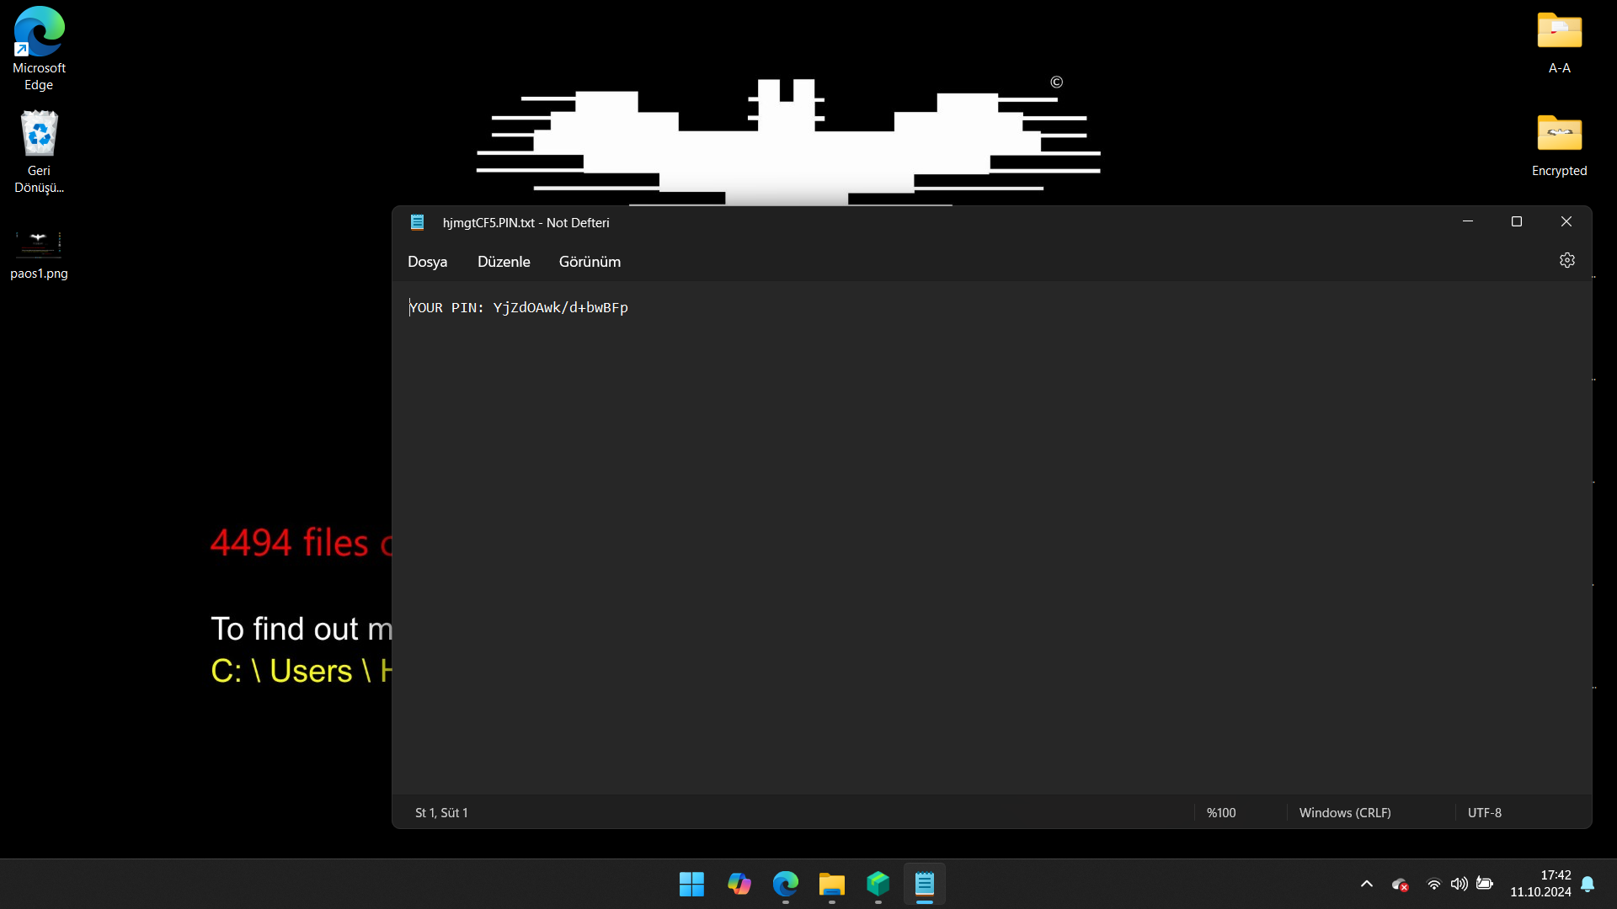Open the Dosya menu
The image size is (1617, 909).
[x=427, y=262]
